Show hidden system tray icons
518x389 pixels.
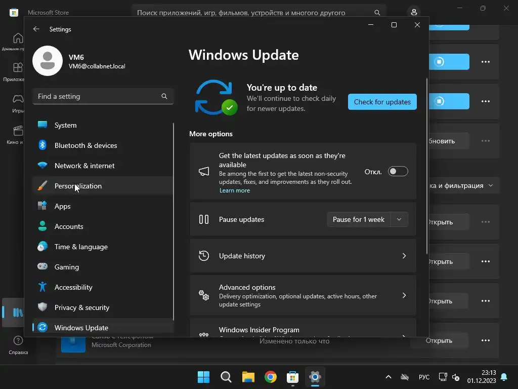point(388,377)
